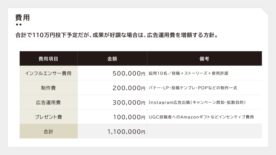This screenshot has height=155, width=276.
Task: Click the Instagram広告出稿 note text
Action: point(197,102)
